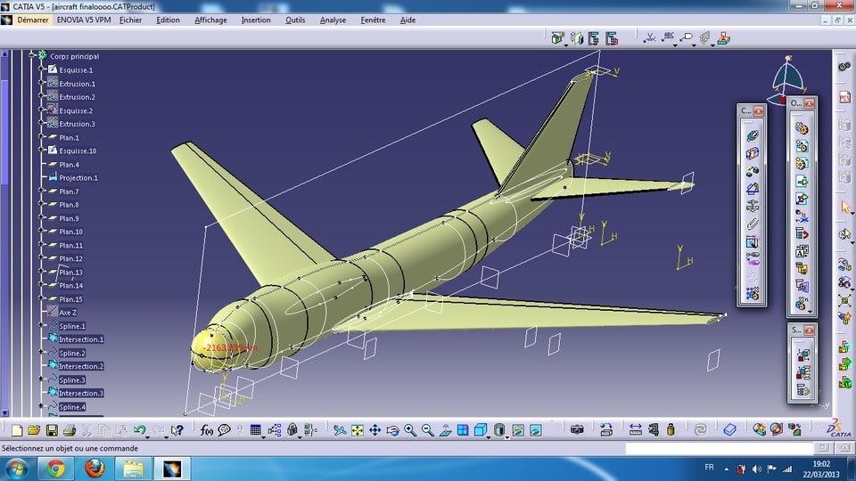
Task: Click the Fly mode airplane icon
Action: coord(340,430)
